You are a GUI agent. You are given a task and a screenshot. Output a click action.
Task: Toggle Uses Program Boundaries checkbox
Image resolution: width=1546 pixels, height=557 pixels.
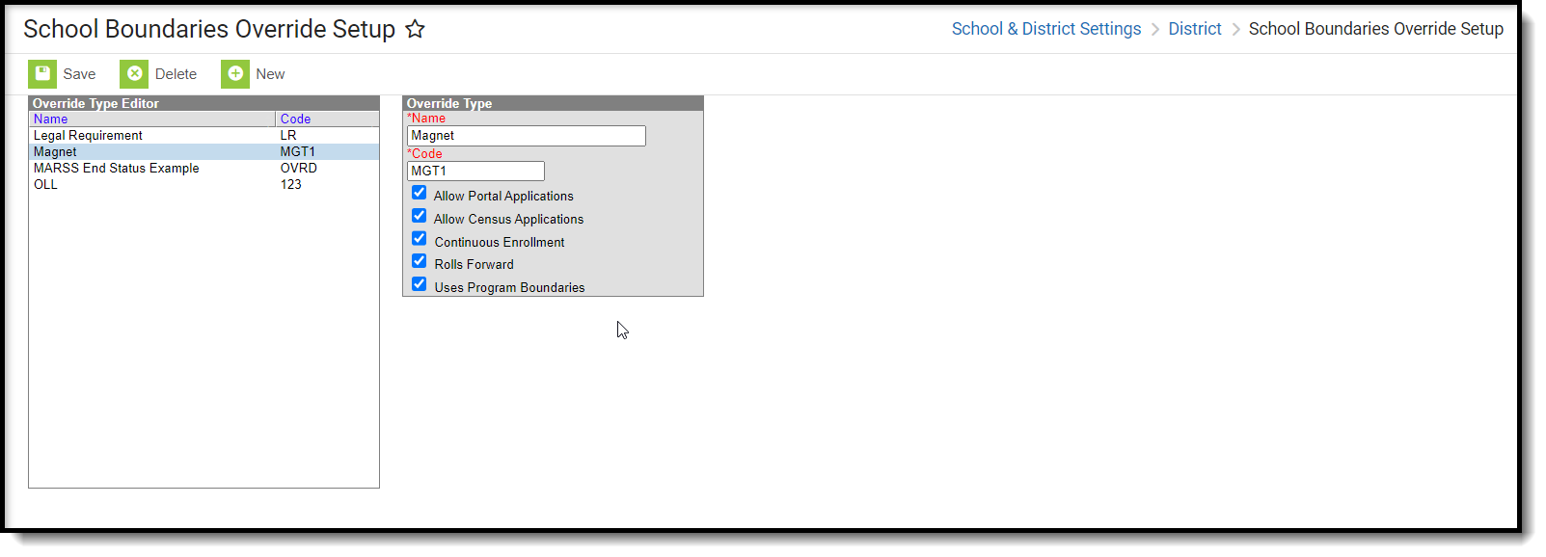420,284
